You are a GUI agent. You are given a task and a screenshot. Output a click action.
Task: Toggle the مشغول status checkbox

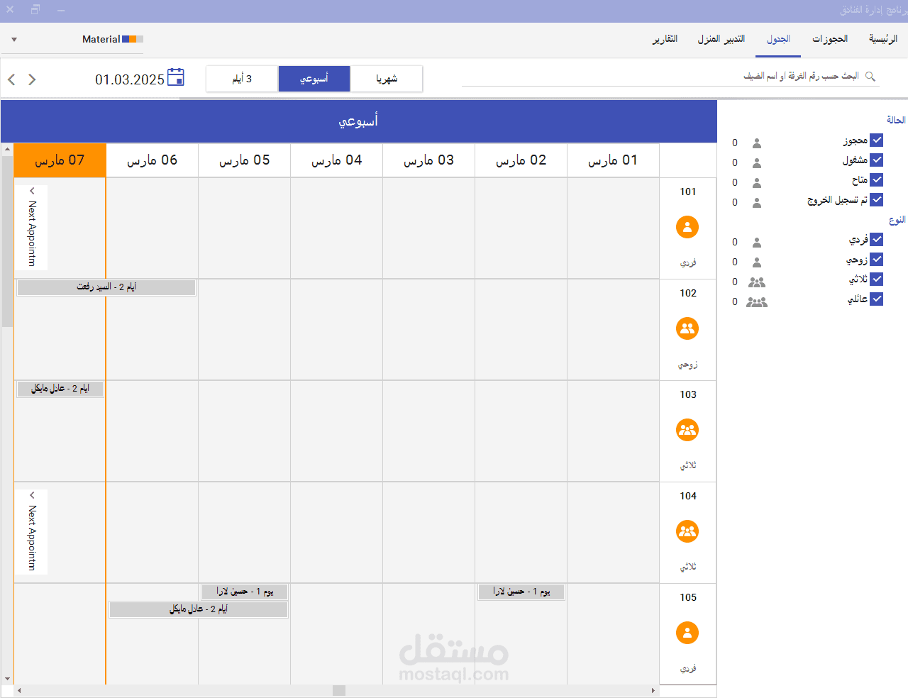pos(877,160)
